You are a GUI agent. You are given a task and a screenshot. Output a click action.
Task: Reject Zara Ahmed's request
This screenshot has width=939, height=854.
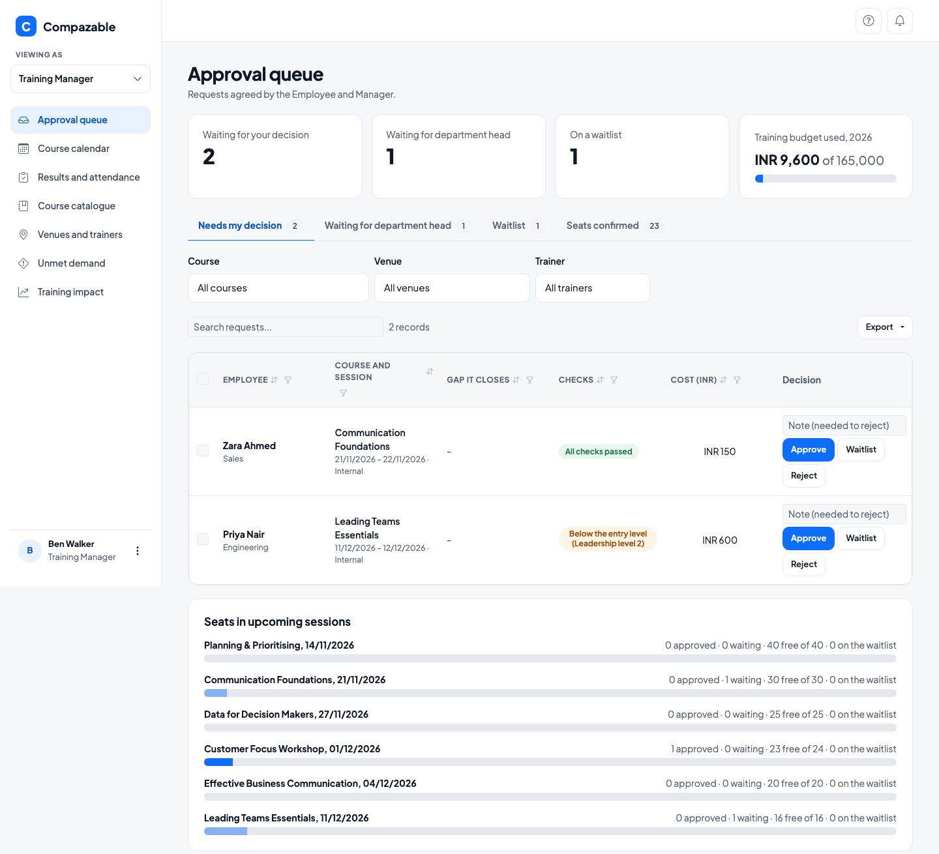(804, 476)
